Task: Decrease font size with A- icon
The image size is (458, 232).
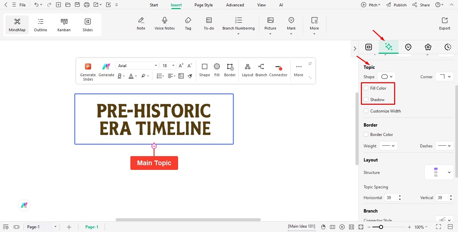Action: (190, 66)
